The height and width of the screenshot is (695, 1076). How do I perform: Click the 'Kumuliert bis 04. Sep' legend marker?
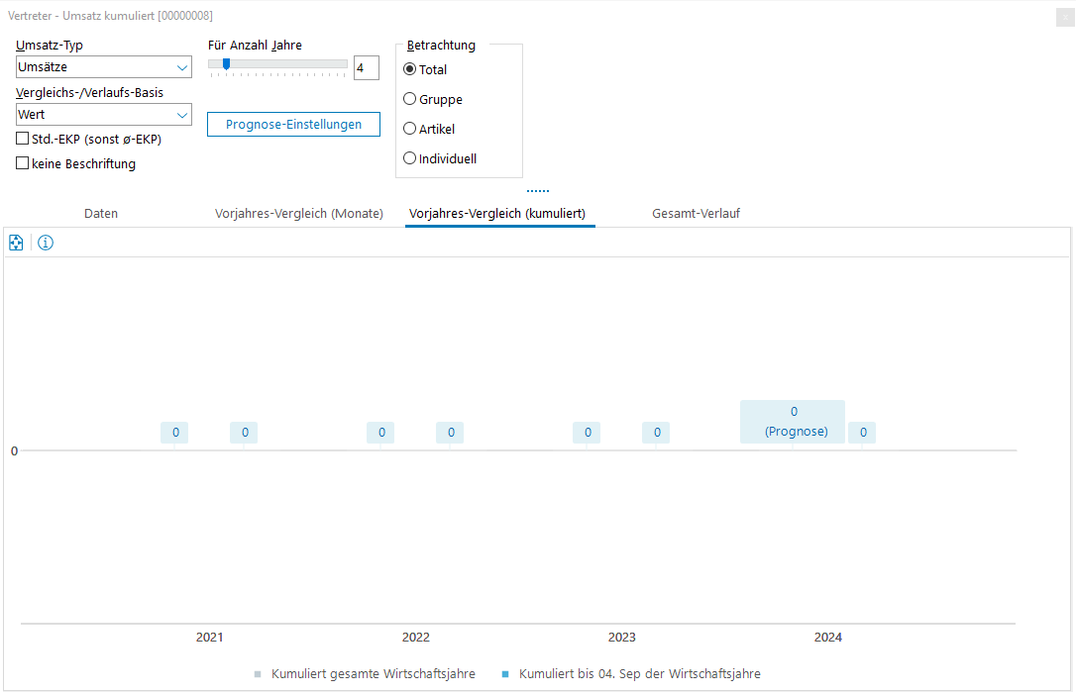505,674
